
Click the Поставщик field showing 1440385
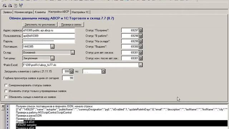[x=36, y=47]
